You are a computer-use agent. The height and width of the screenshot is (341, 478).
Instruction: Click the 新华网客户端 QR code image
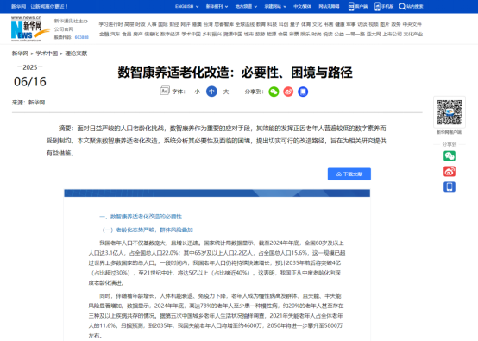point(450,112)
